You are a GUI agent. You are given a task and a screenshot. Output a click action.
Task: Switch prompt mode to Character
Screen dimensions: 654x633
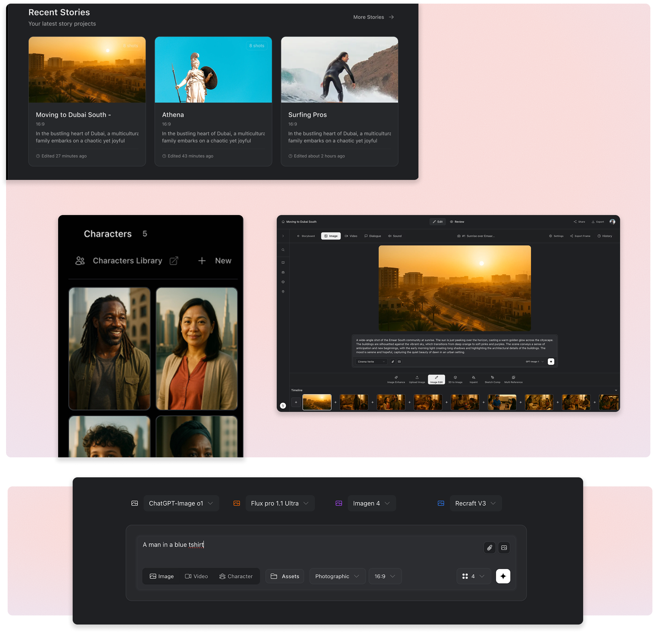point(236,576)
